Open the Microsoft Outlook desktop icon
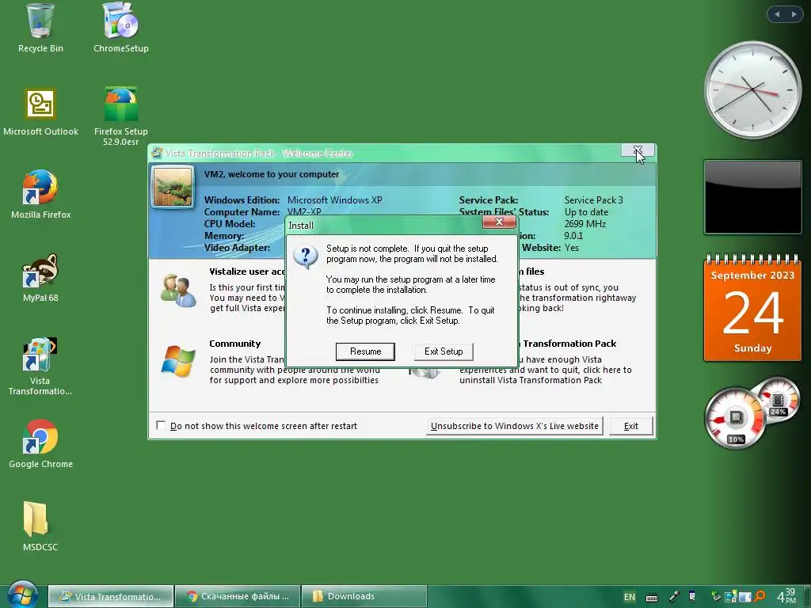811x608 pixels. click(x=40, y=112)
